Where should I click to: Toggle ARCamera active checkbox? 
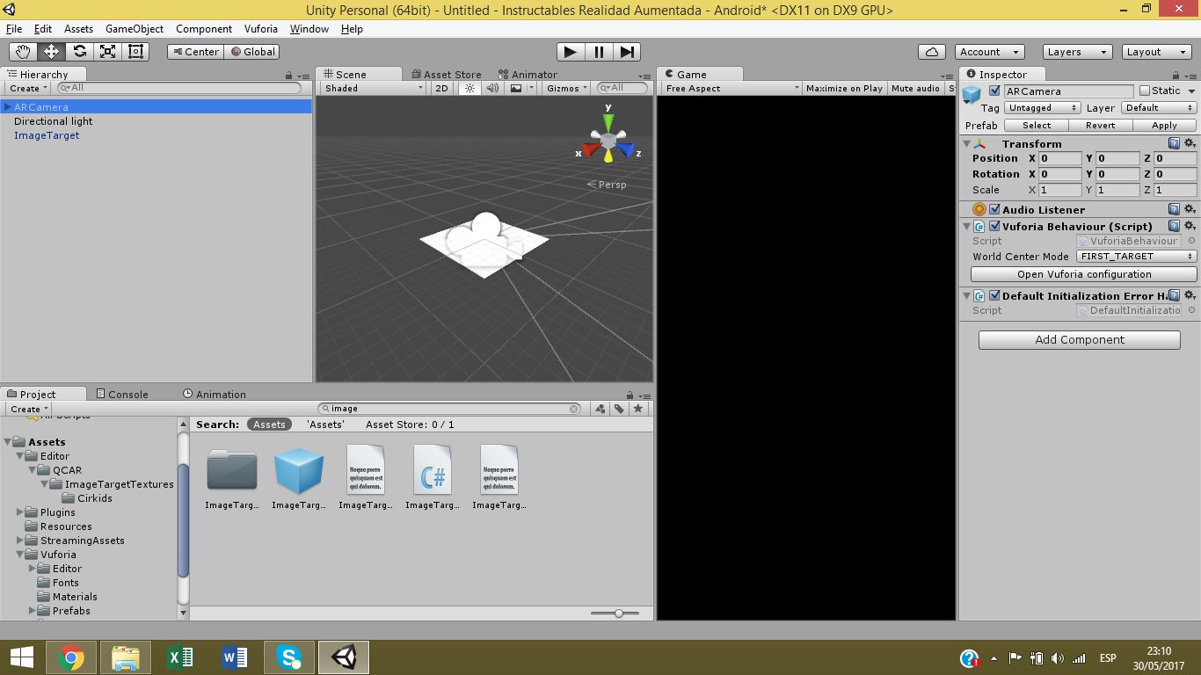(994, 91)
